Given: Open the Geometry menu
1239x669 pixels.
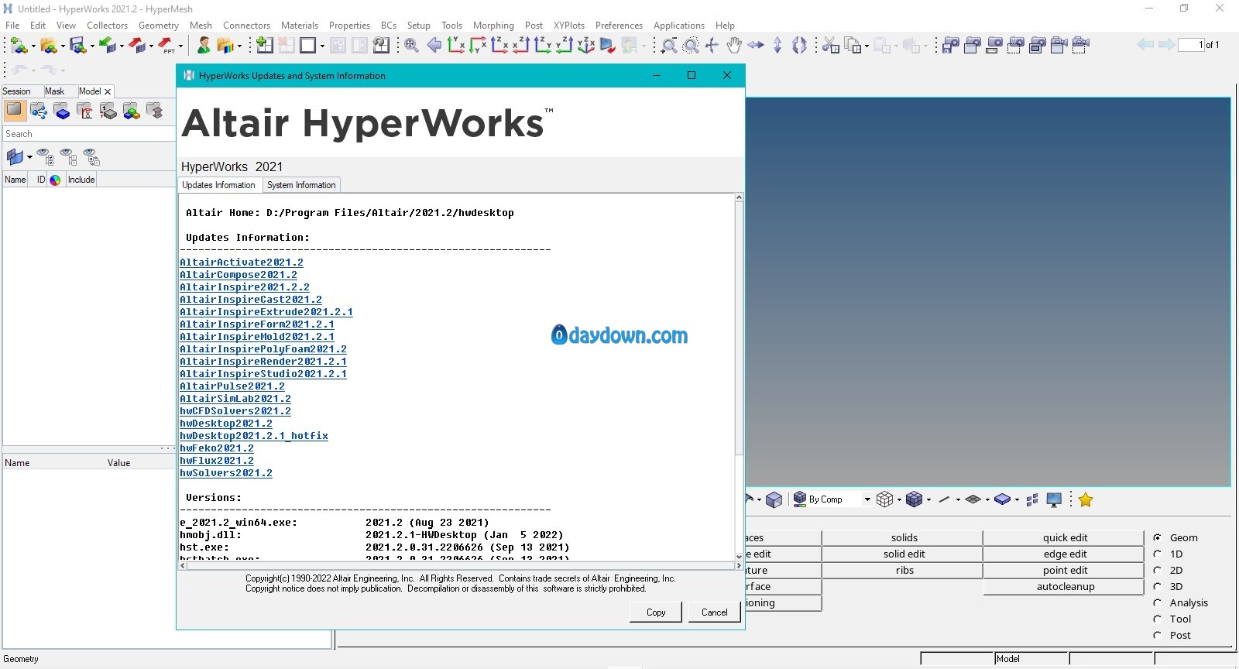Looking at the screenshot, I should pos(159,25).
